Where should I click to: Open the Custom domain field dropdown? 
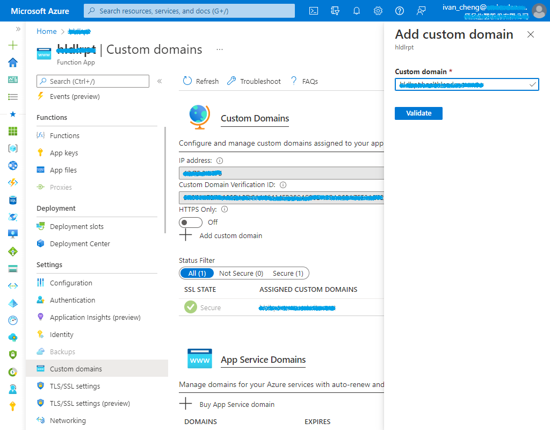click(x=531, y=84)
